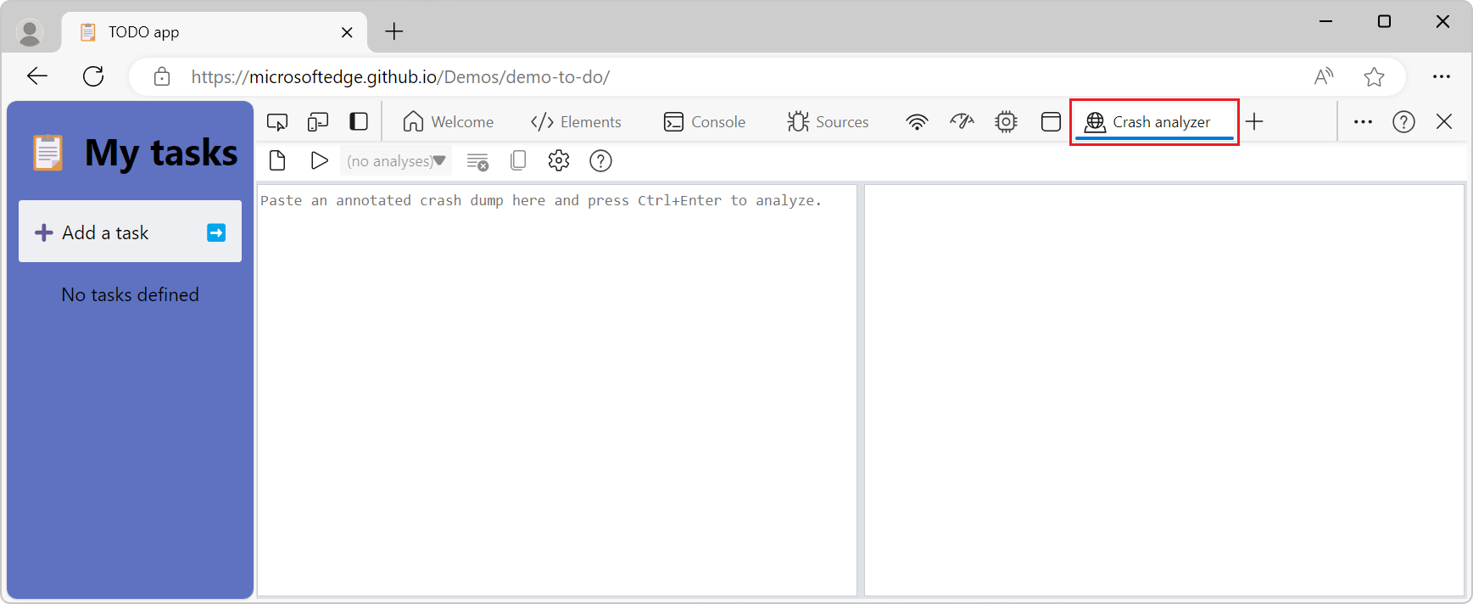The height and width of the screenshot is (604, 1473).
Task: Close the TODO app browser tab
Action: pos(347,32)
